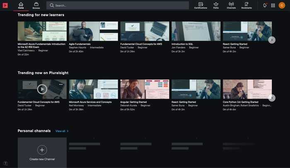The image size is (290, 168).
Task: Open notifications bell
Action: click(x=265, y=5)
